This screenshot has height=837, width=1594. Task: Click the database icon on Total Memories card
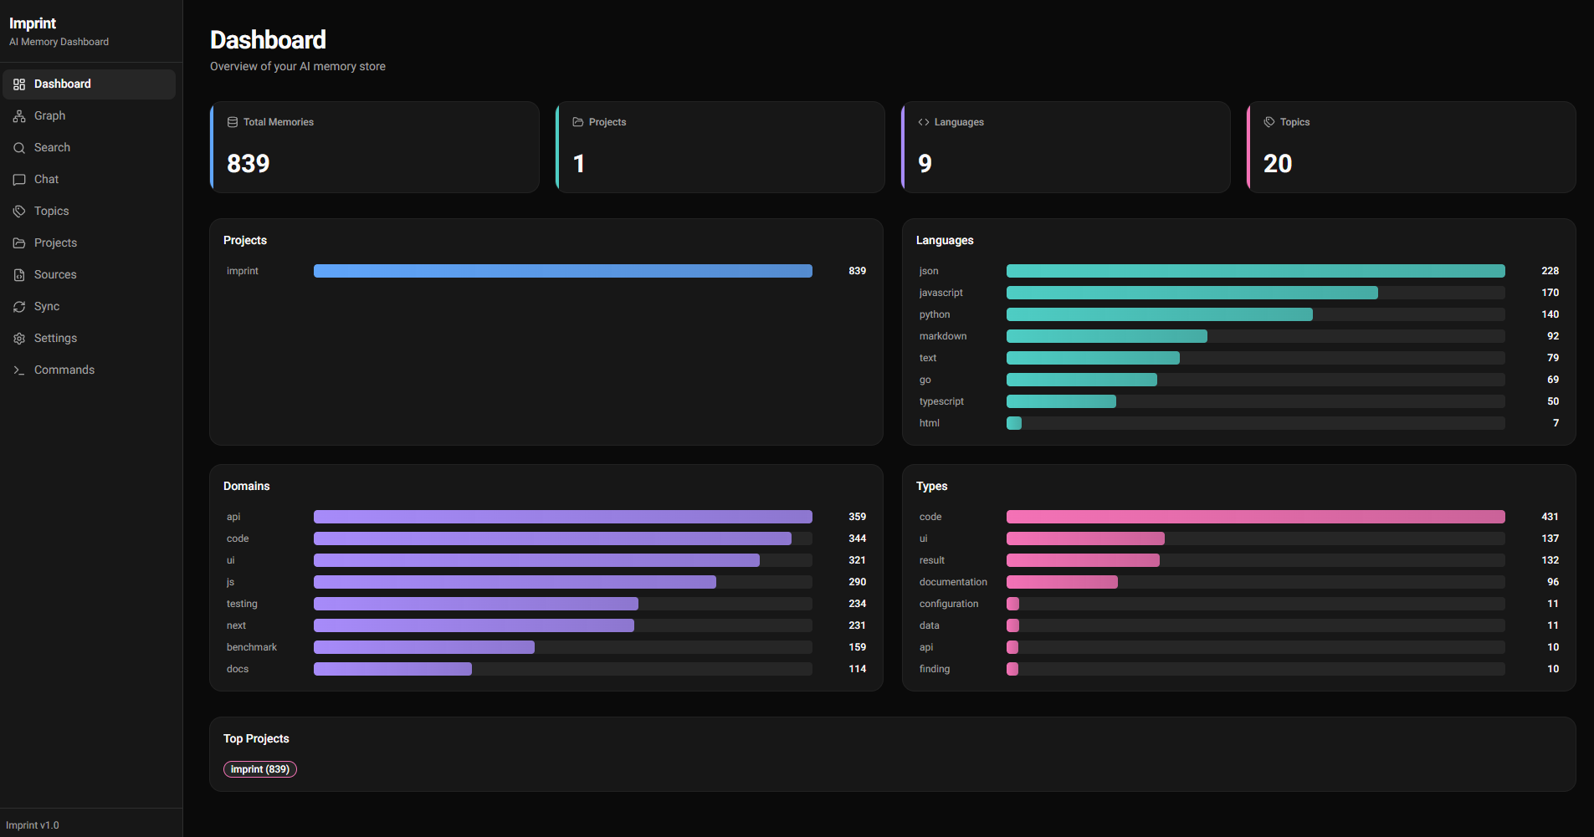232,121
